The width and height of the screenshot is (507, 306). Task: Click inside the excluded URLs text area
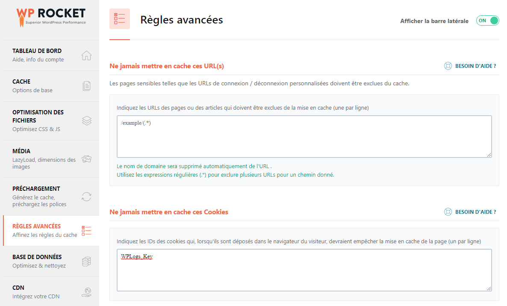pyautogui.click(x=304, y=137)
